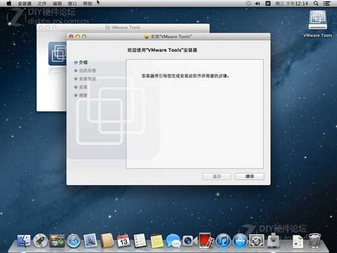The height and width of the screenshot is (253, 337).
Task: Open the 安装器 menu
Action: coord(25,4)
